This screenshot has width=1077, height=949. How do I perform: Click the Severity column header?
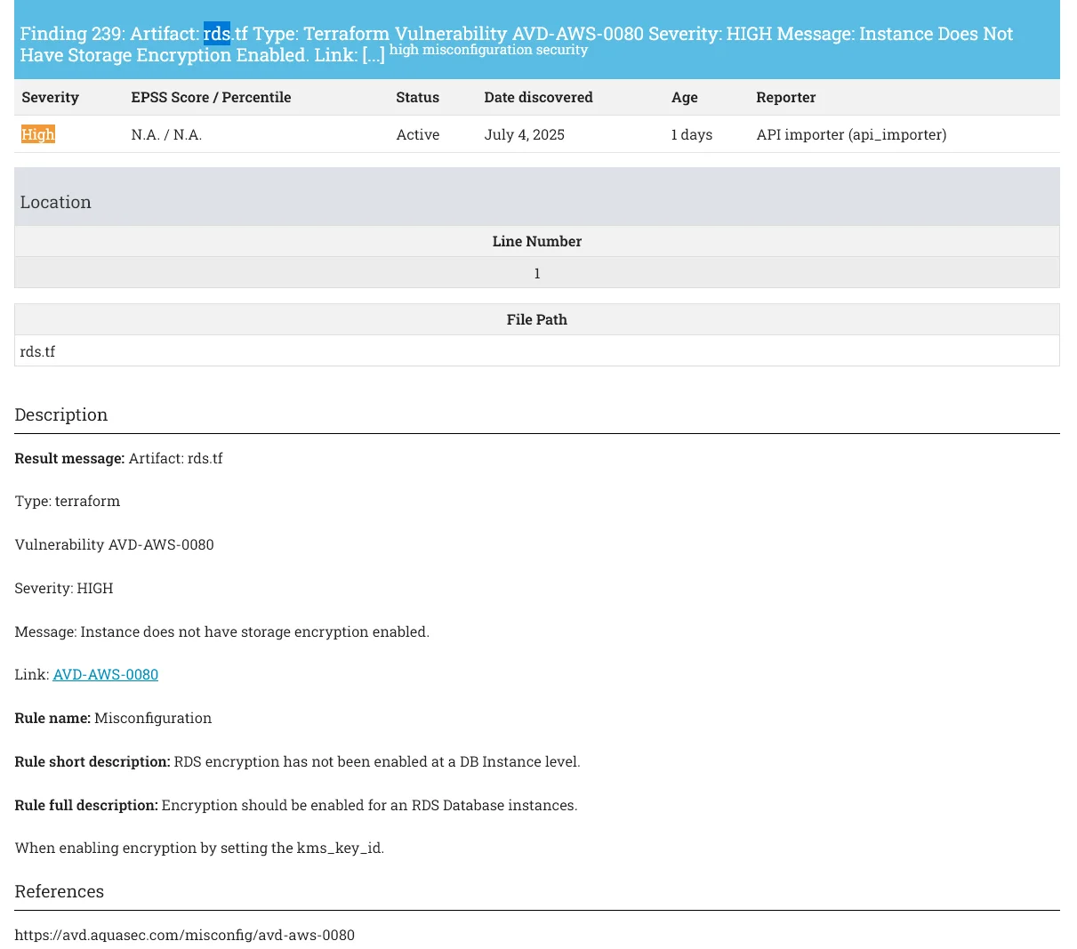[x=51, y=98]
